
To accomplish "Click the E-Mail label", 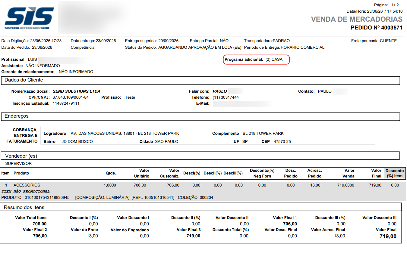I will (x=203, y=103).
